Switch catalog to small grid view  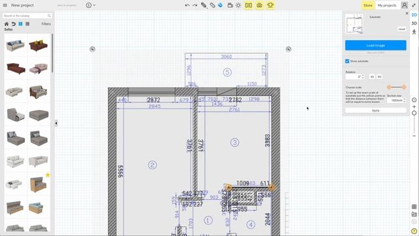(27, 24)
